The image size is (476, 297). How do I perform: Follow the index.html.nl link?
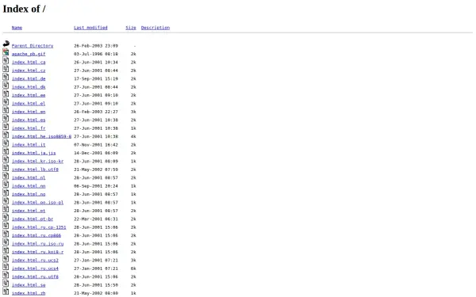tap(29, 177)
